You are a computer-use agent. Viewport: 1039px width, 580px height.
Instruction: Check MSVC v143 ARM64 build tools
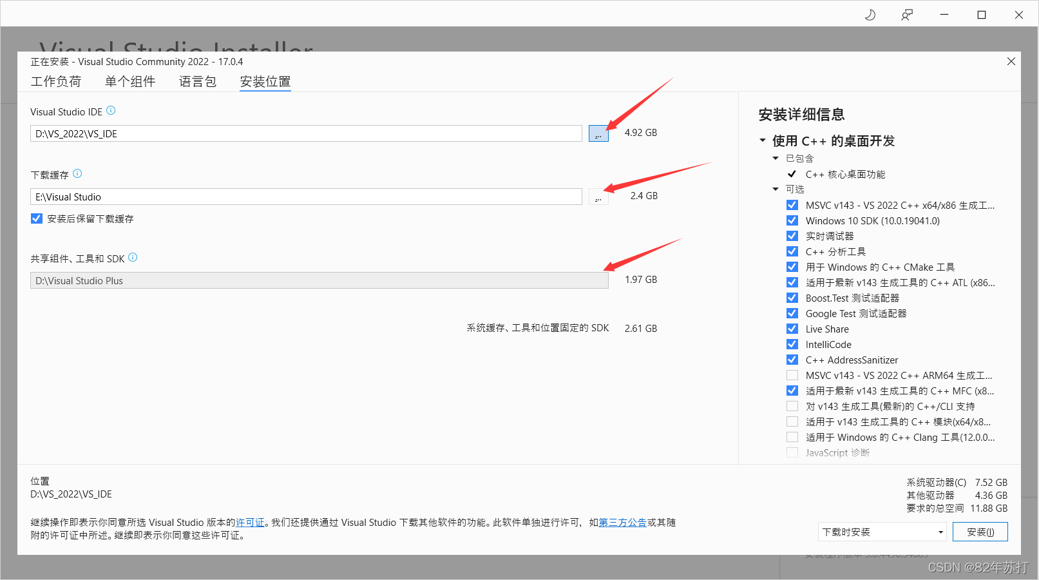pyautogui.click(x=792, y=375)
